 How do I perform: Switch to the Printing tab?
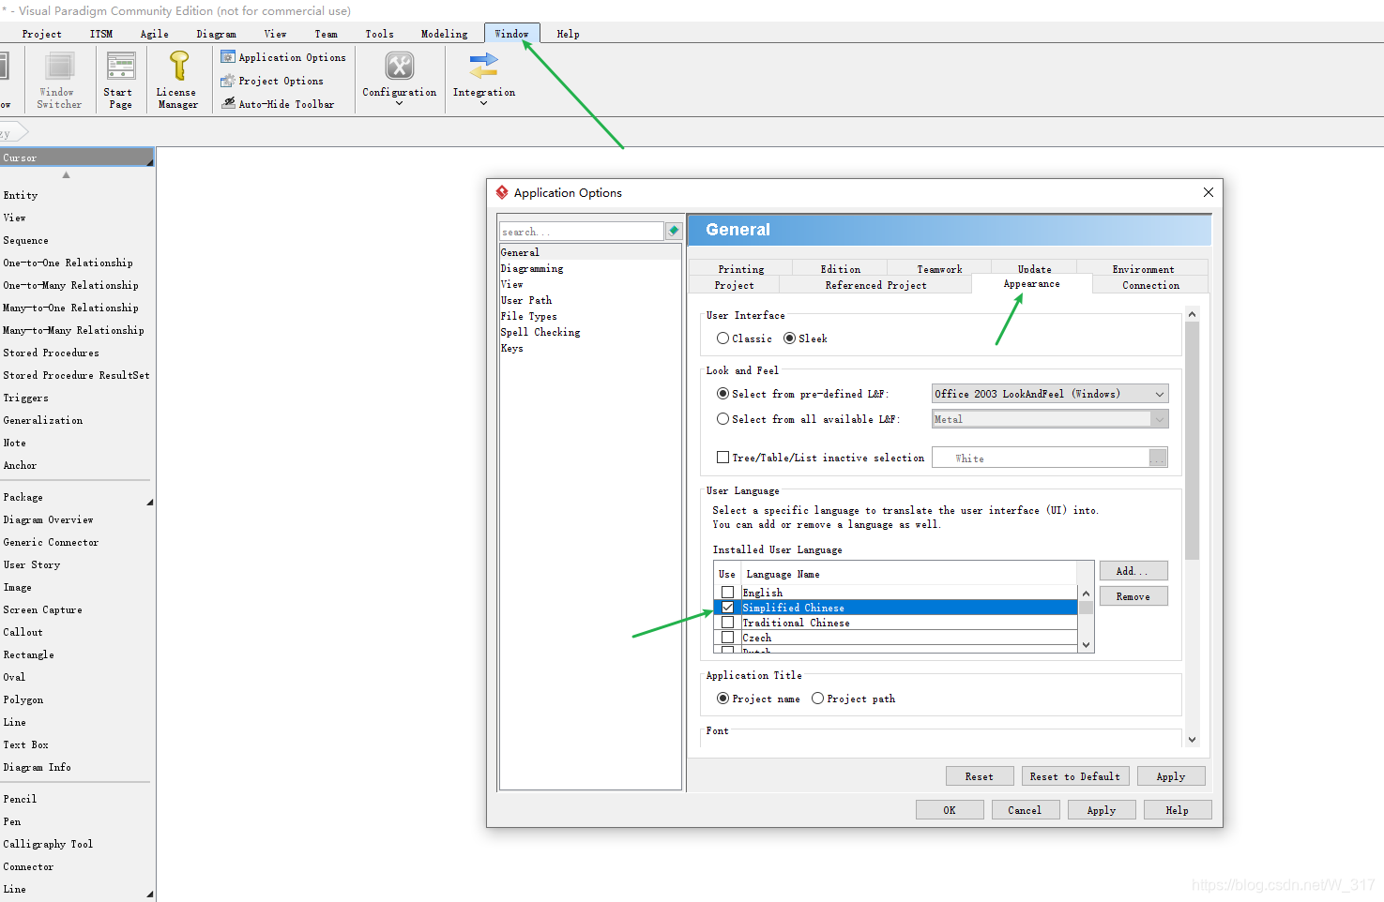point(741,269)
